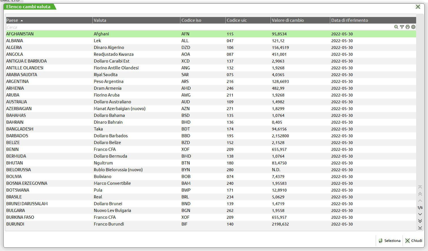The width and height of the screenshot is (428, 251).
Task: Click the Cerca search field
Action: [198, 27]
